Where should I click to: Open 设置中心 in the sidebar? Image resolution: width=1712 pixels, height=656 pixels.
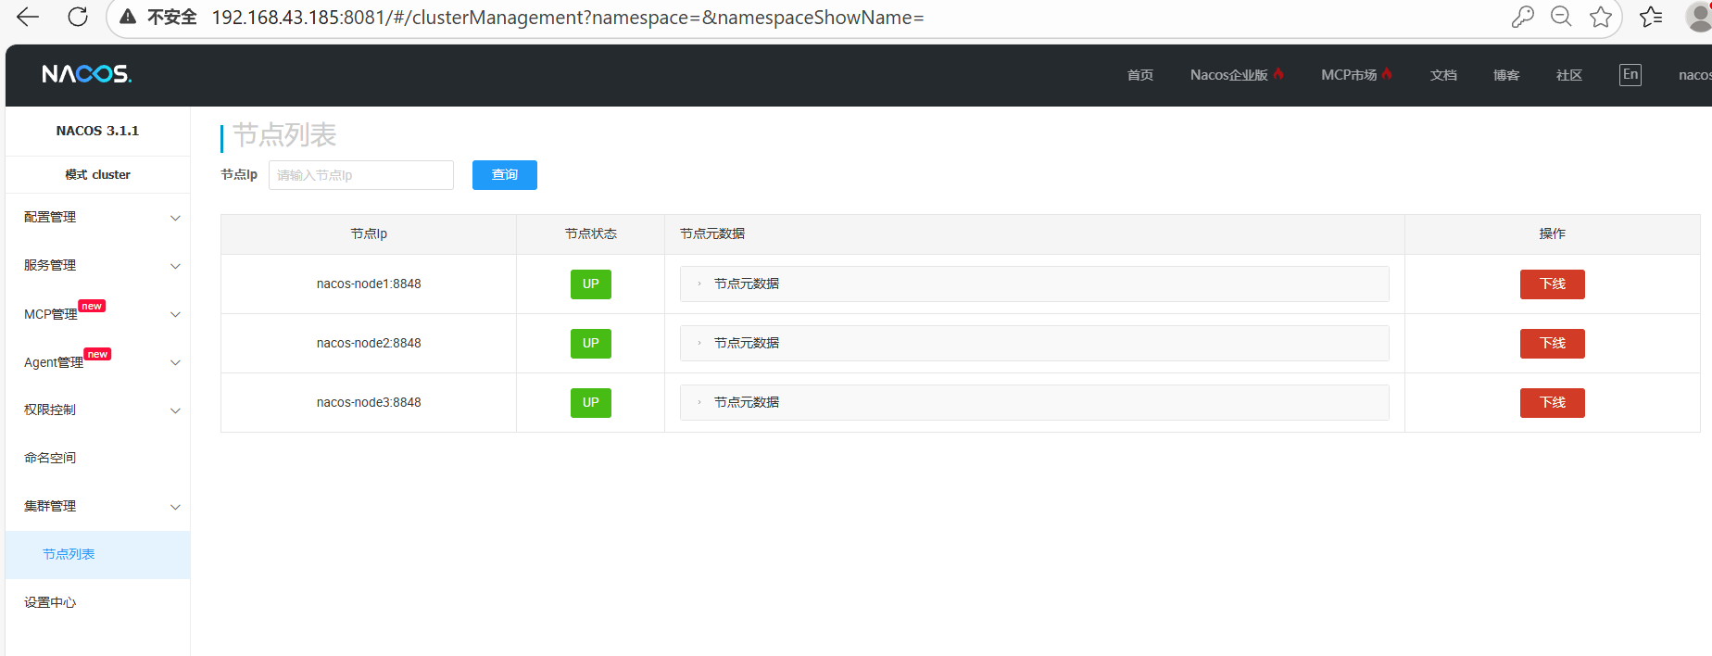[98, 602]
